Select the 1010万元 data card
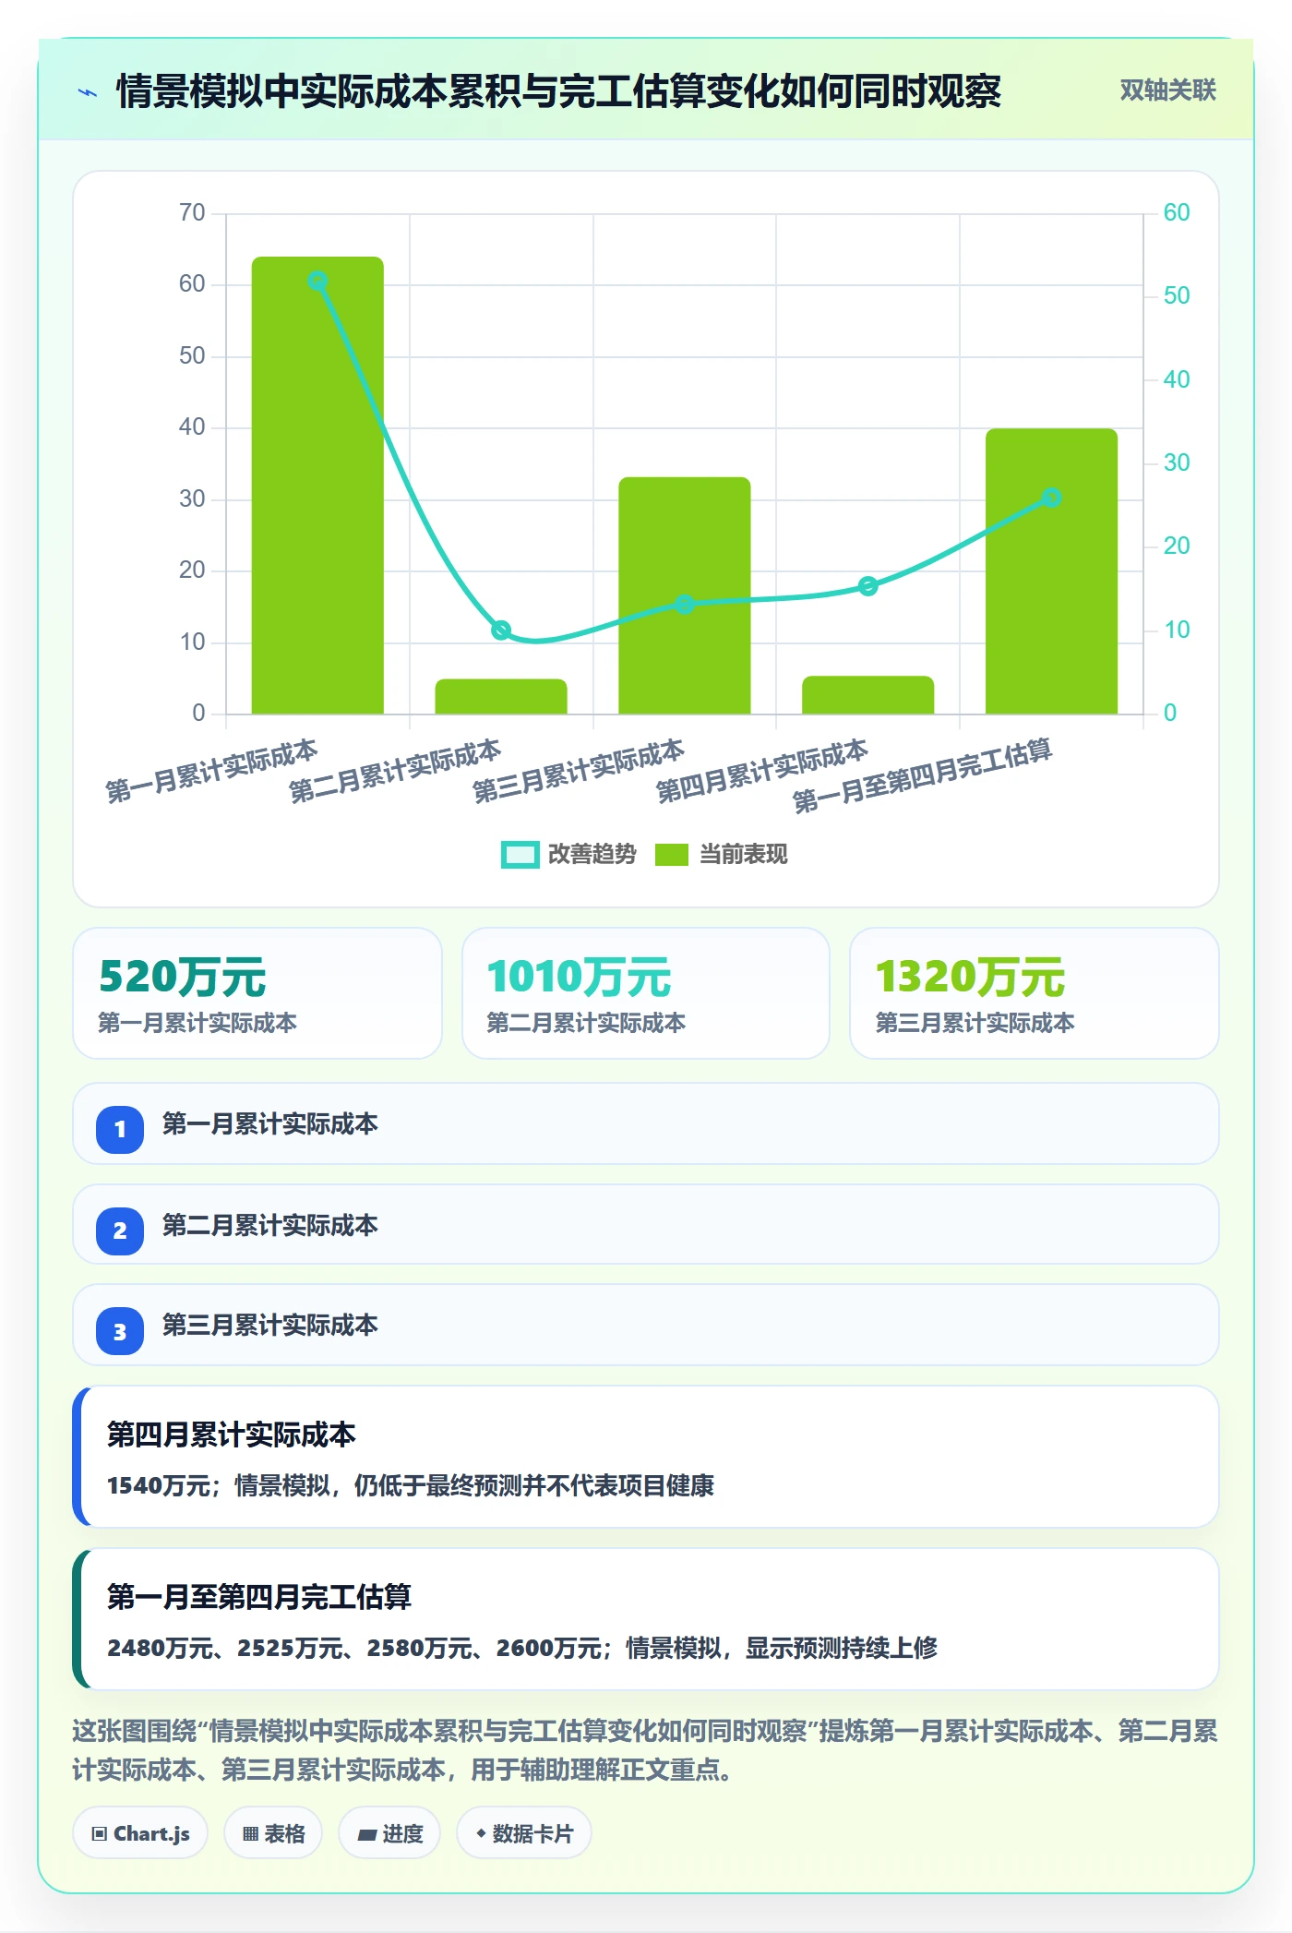Screen dimensions: 1292x1933 pos(646,993)
